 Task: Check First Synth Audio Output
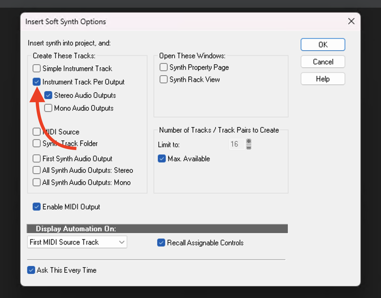[37, 158]
